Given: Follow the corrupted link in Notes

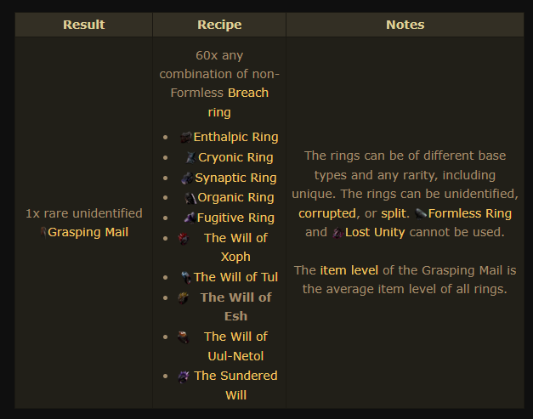Looking at the screenshot, I should click(x=326, y=212).
